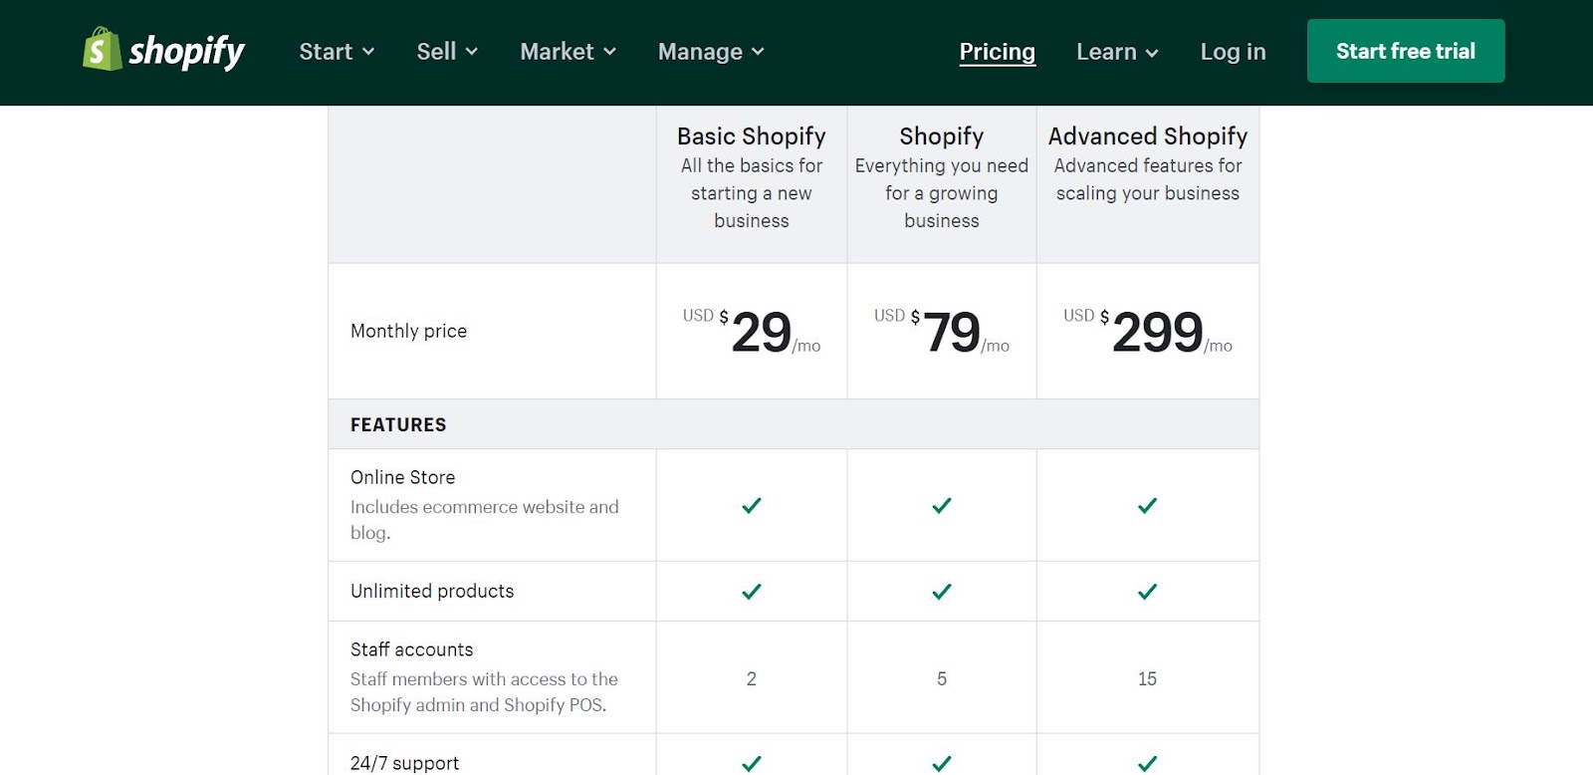Click the Online Store feature label
1593x775 pixels.
pos(402,477)
